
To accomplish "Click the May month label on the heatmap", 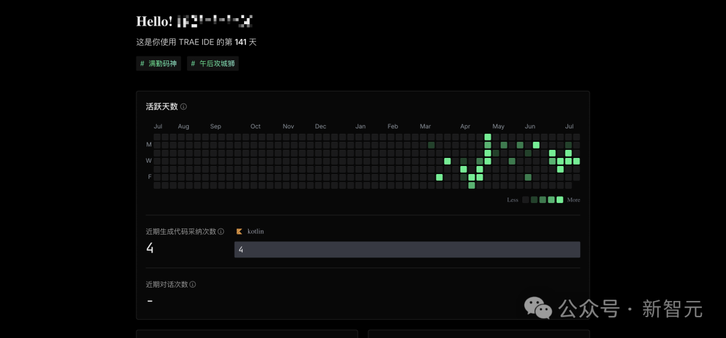I will pyautogui.click(x=498, y=126).
